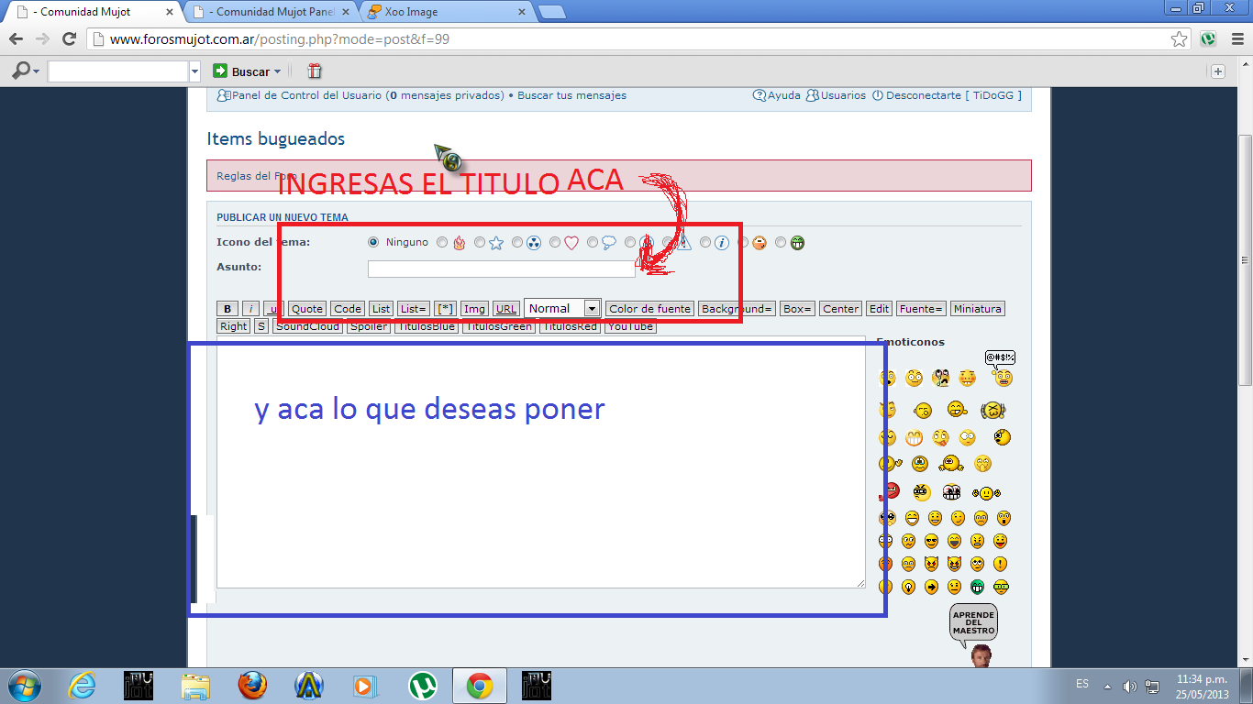Image resolution: width=1253 pixels, height=704 pixels.
Task: Insert the red-faced smiley with glasses emoticon
Action: pyautogui.click(x=891, y=492)
